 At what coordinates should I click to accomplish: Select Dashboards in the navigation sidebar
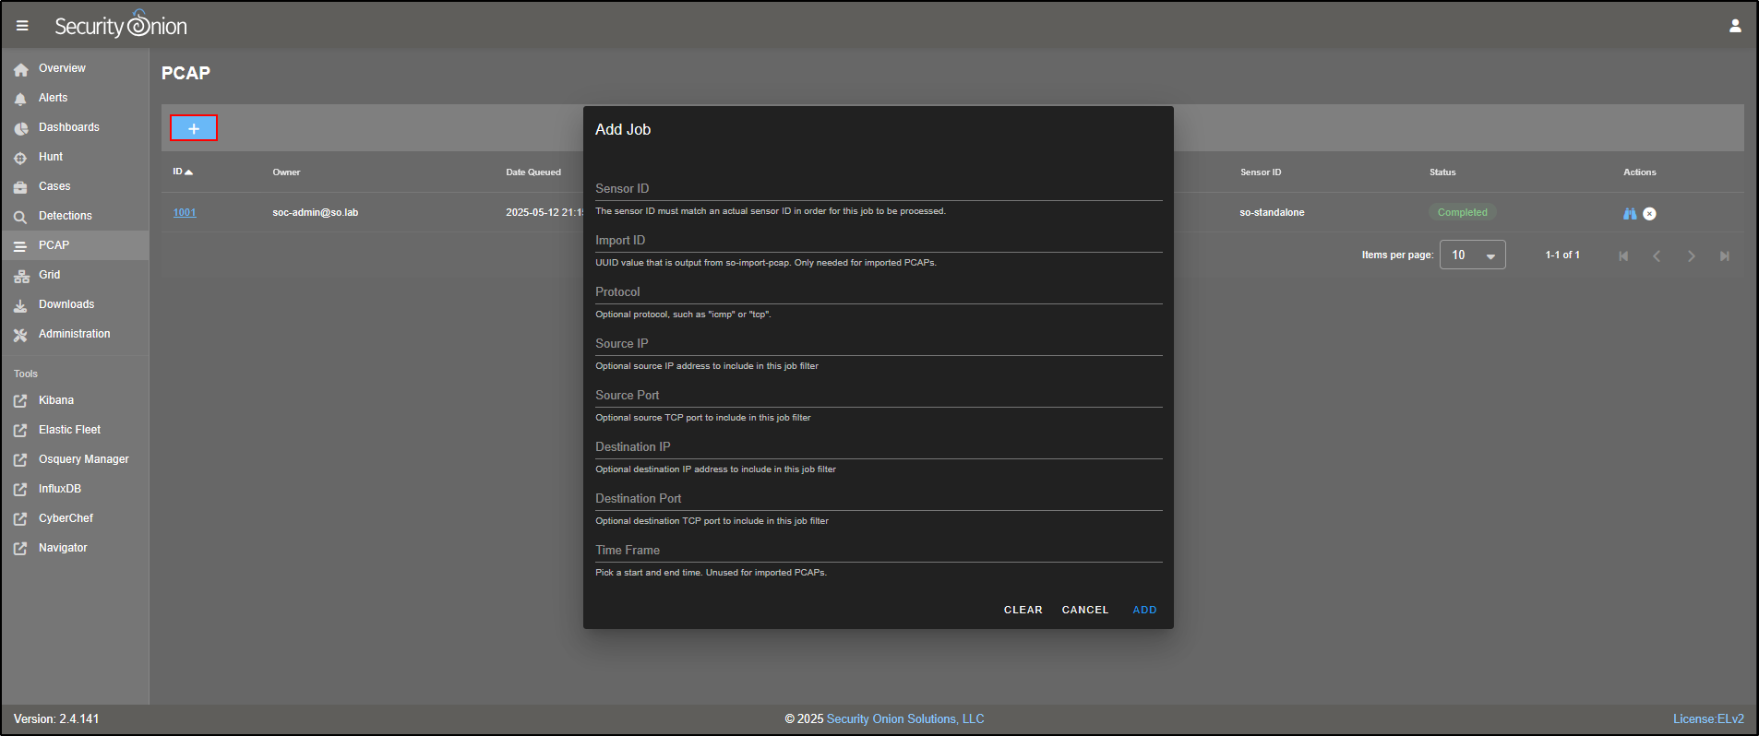(x=68, y=127)
